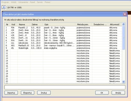Click the empty text field below the table
This screenshot has height=101, width=131.
65,87
